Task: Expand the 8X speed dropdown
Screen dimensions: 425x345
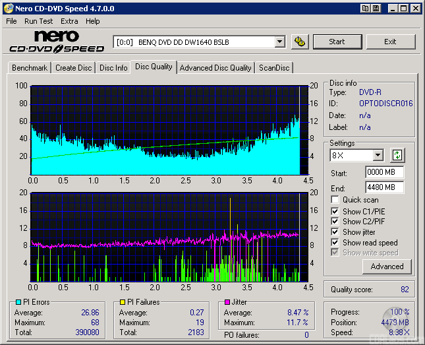Action: click(378, 156)
